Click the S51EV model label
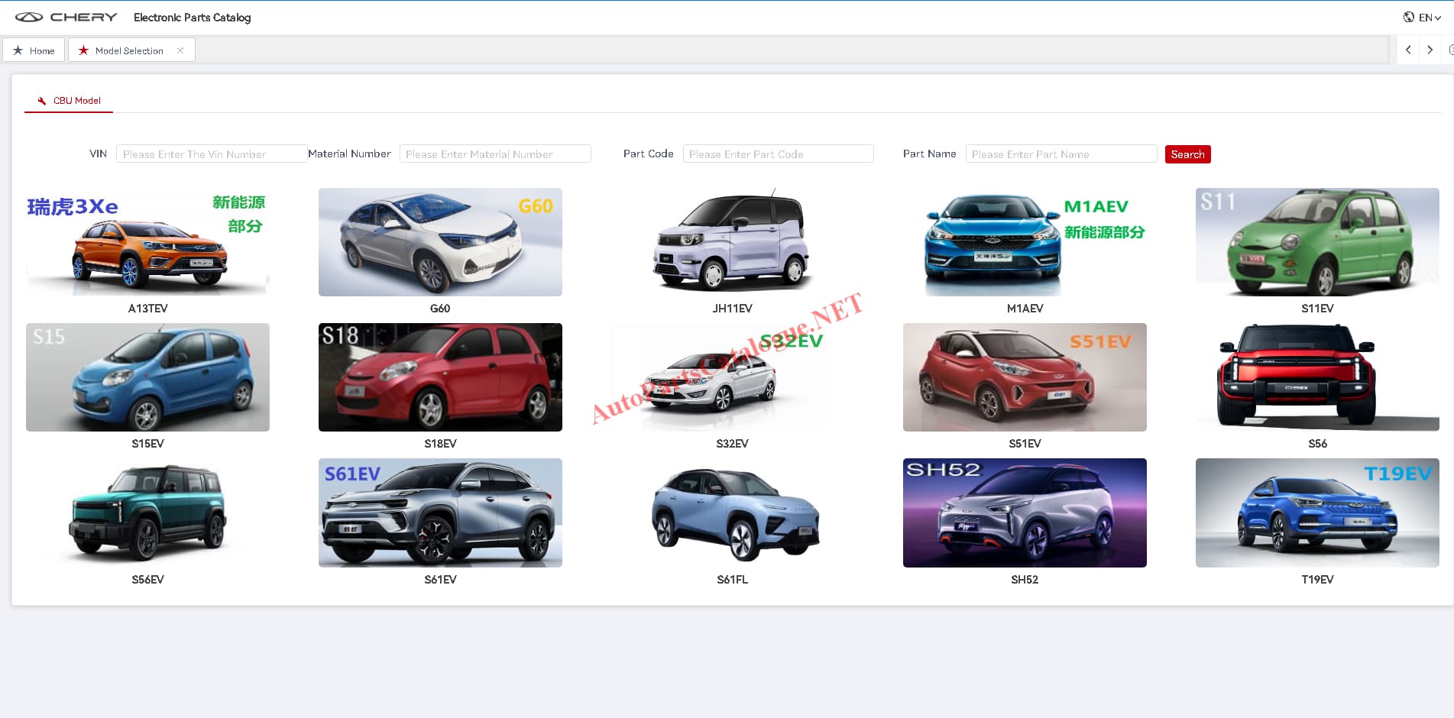Image resolution: width=1454 pixels, height=718 pixels. [1025, 444]
